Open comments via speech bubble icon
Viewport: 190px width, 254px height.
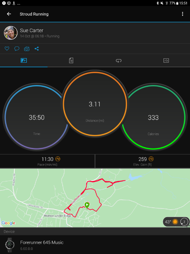click(17, 48)
